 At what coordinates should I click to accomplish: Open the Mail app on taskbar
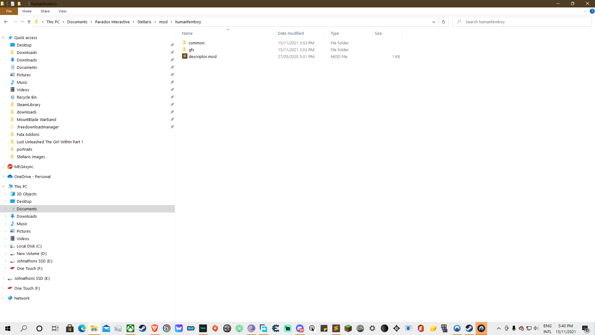106,328
